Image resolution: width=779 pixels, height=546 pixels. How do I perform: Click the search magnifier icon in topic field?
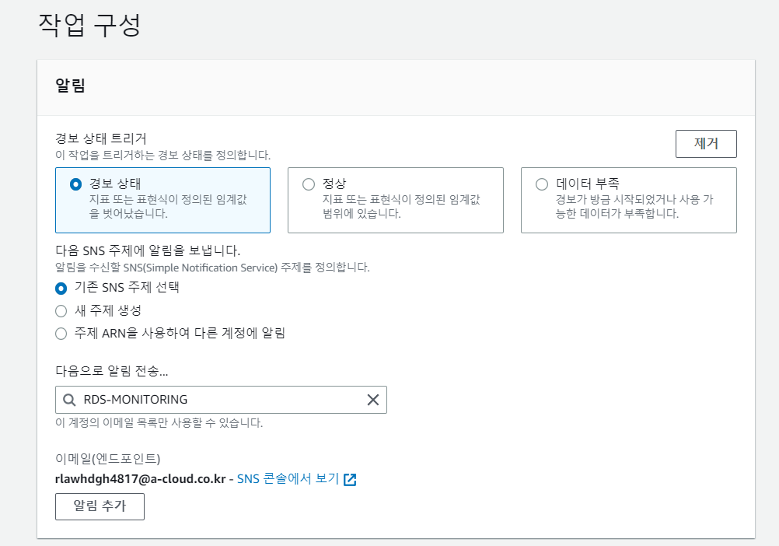(x=69, y=400)
